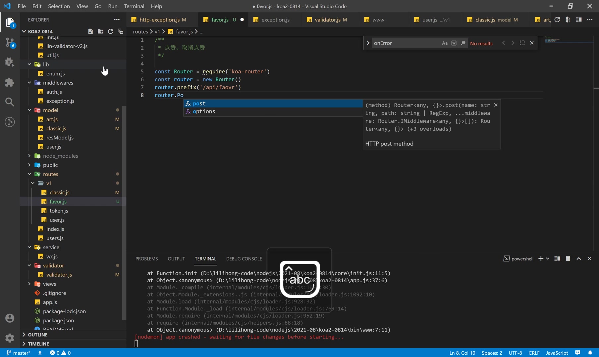Toggle Use Regular Expression in find

tap(463, 43)
